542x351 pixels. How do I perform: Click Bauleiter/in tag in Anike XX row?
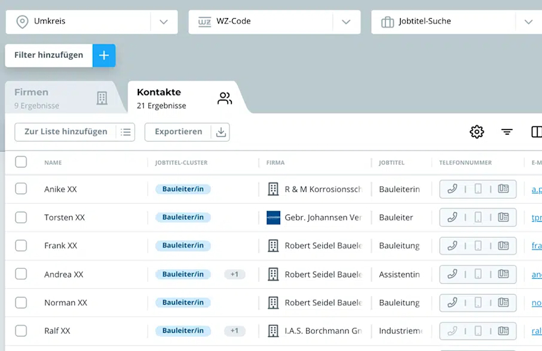[x=183, y=189]
